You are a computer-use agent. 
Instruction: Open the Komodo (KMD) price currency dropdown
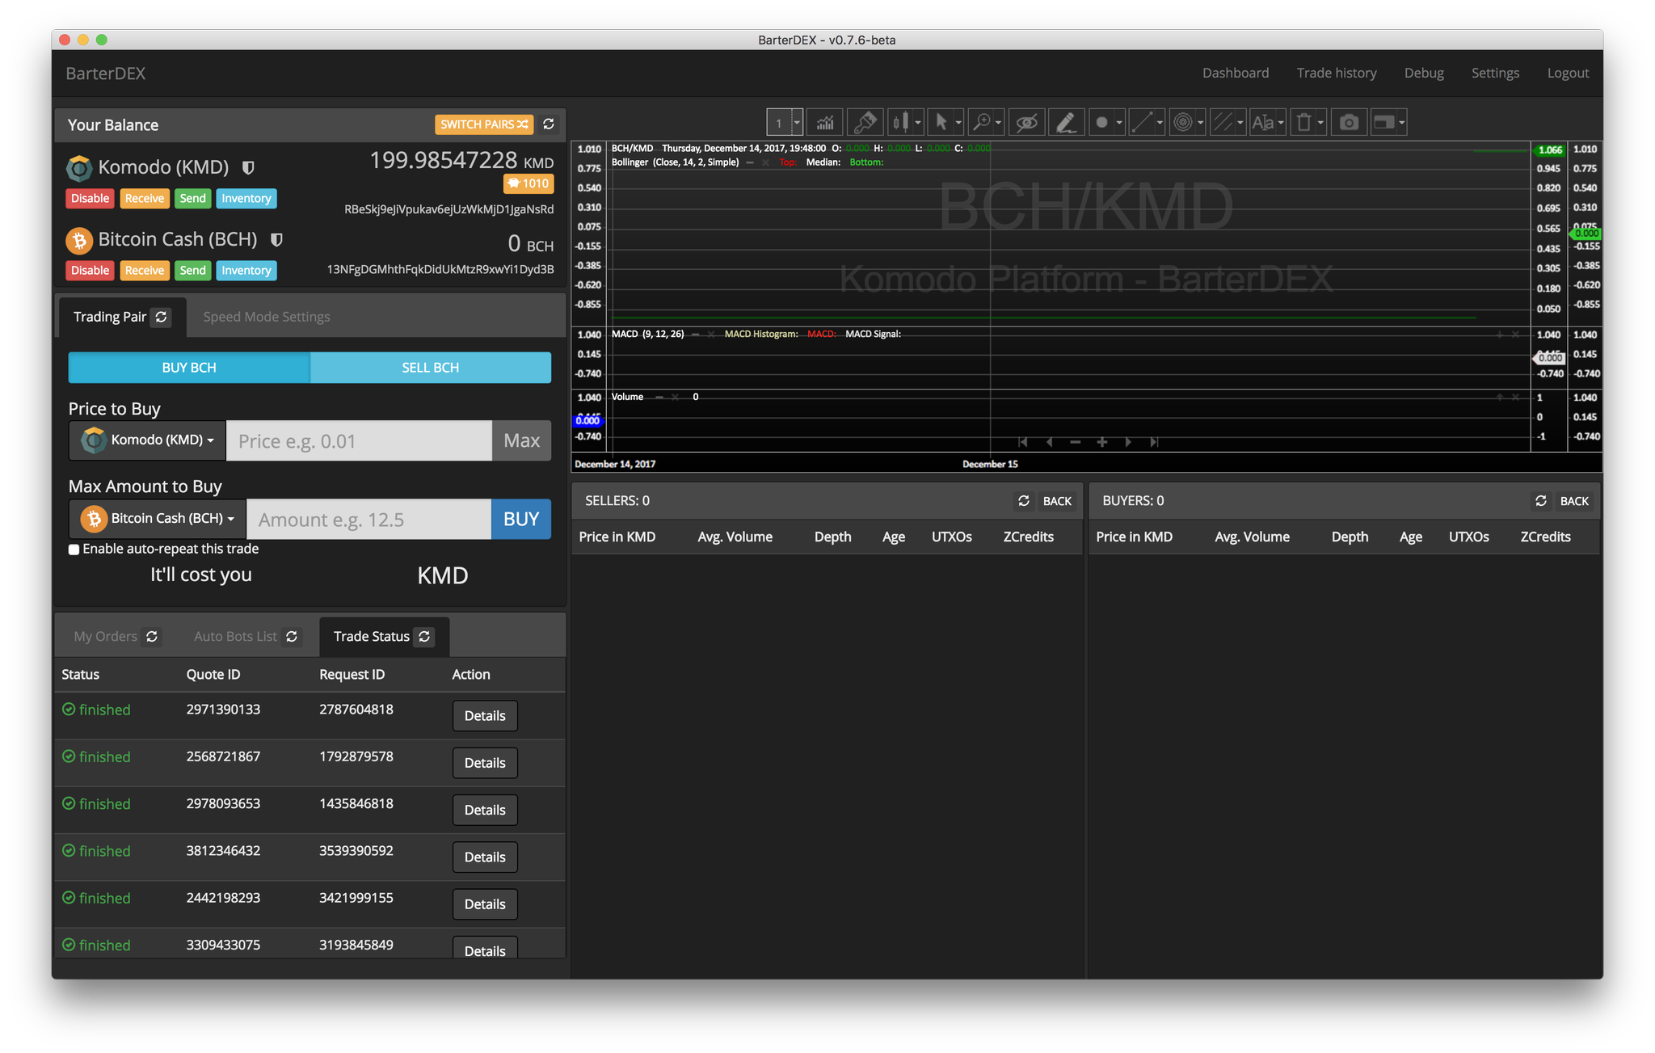(x=148, y=440)
